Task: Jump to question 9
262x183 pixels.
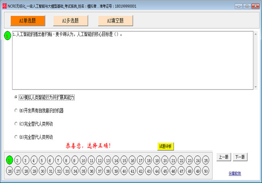Action: point(75,160)
